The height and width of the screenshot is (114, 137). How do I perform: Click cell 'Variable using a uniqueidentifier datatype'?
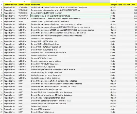pos(70,16)
